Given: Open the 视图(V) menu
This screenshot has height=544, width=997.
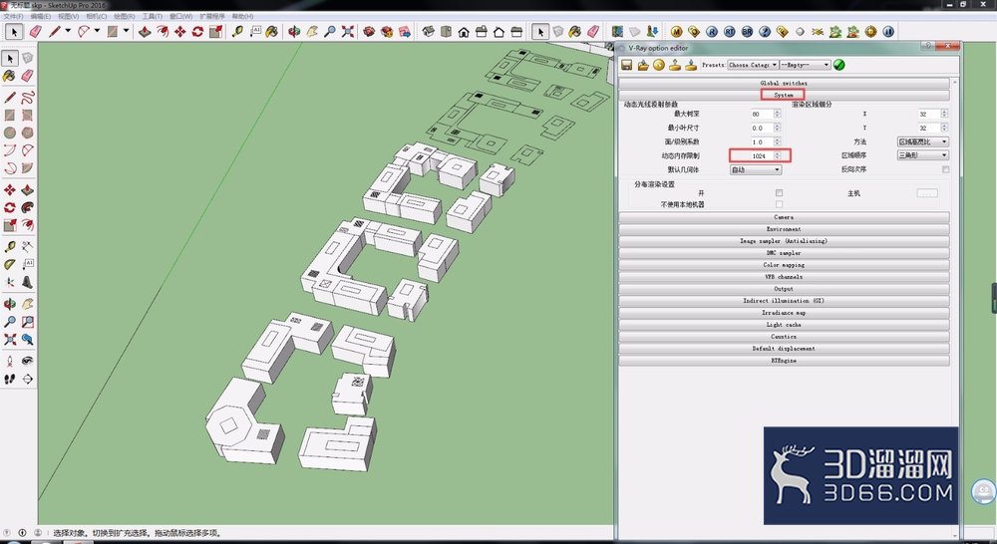Looking at the screenshot, I should pos(68,16).
